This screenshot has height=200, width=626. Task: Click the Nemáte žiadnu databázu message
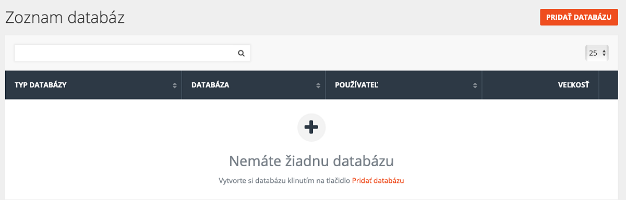click(x=311, y=159)
